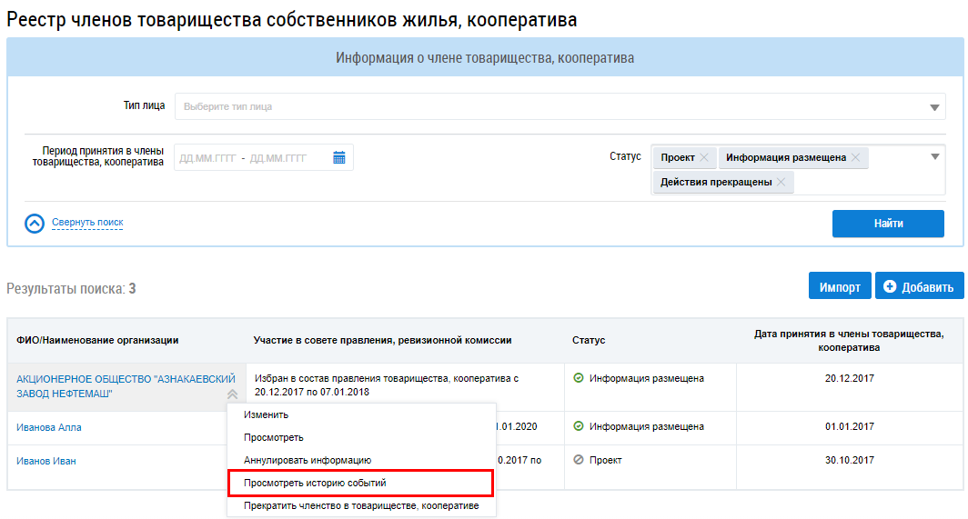Click the 'Статус' table column header
This screenshot has width=968, height=519.
tap(589, 340)
